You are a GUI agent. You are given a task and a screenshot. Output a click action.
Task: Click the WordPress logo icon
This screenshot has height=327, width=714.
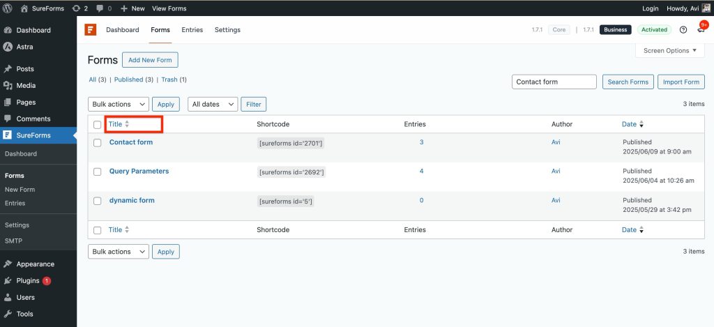point(8,8)
